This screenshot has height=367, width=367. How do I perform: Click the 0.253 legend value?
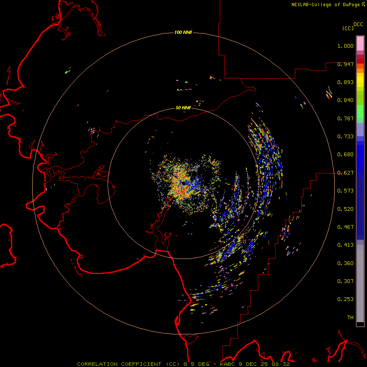pos(345,299)
